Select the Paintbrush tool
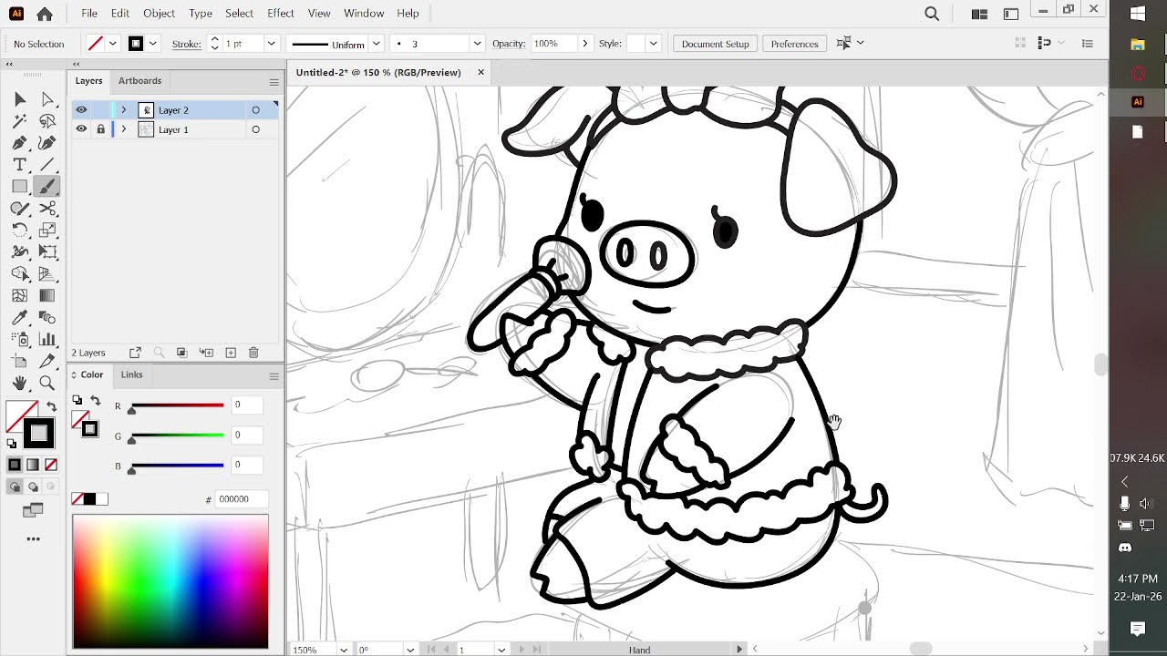This screenshot has width=1167, height=656. 47,187
